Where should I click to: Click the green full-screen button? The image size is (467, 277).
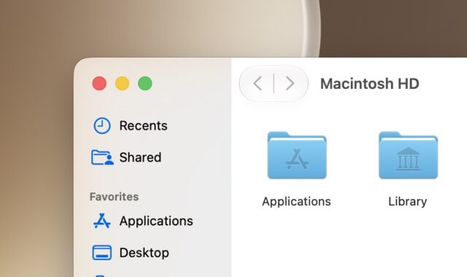(145, 83)
